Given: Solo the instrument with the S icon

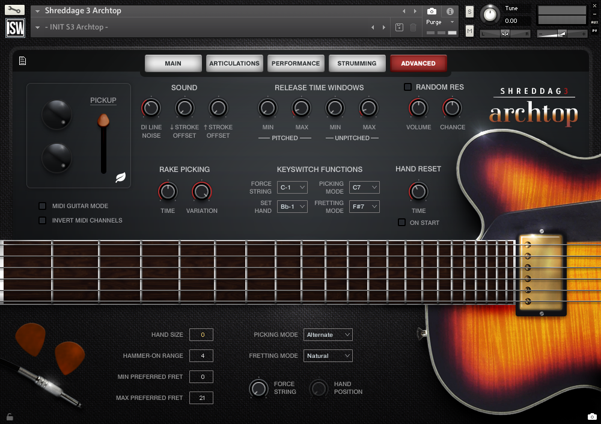Looking at the screenshot, I should 469,11.
